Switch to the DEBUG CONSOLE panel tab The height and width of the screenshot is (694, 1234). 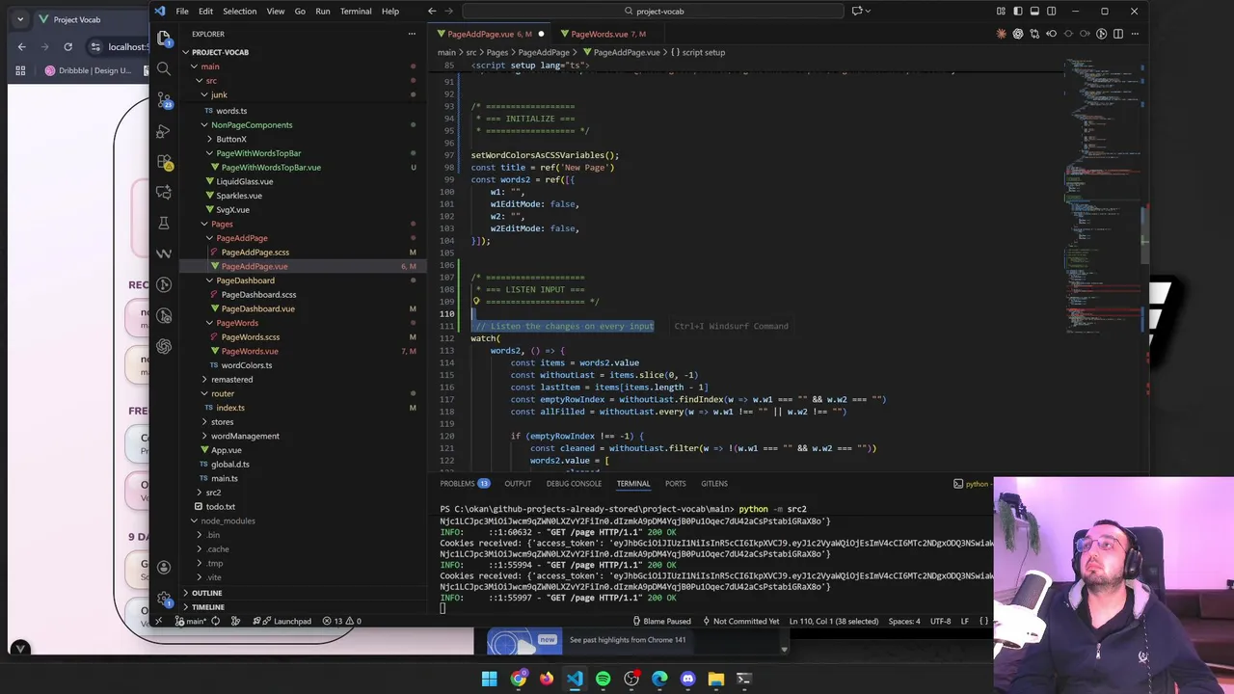[574, 484]
